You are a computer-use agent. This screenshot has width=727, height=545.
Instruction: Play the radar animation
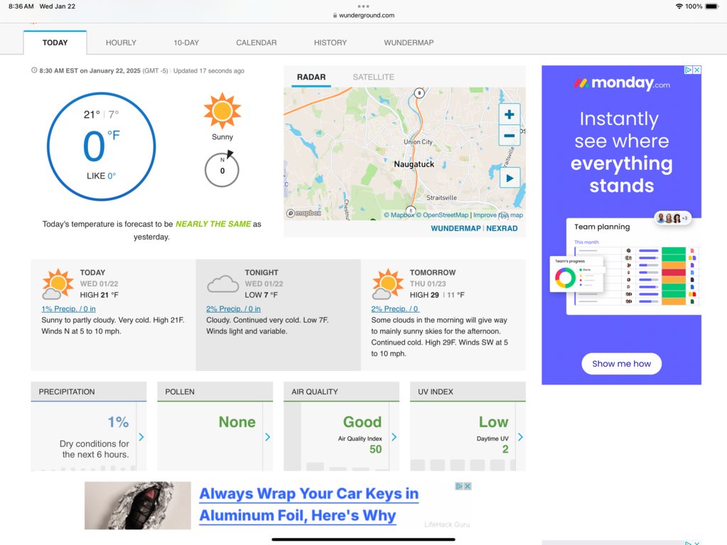pos(510,178)
